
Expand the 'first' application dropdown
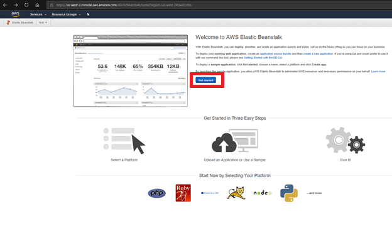[43, 23]
